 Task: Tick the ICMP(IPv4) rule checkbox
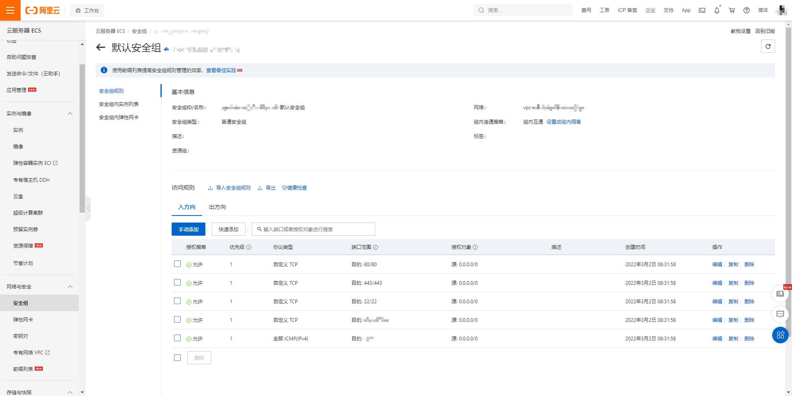pos(177,338)
